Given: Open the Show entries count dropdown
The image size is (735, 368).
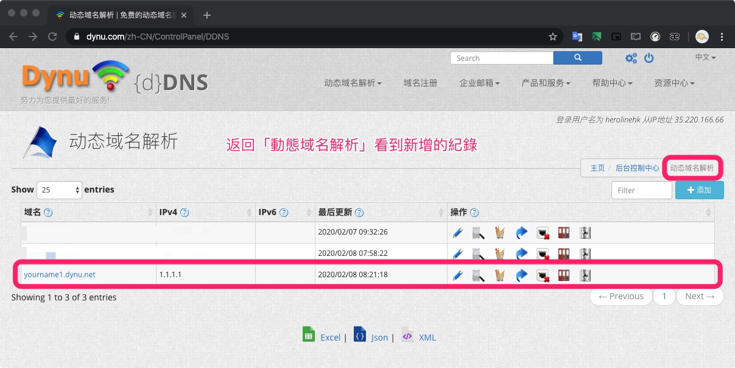Looking at the screenshot, I should (x=59, y=190).
